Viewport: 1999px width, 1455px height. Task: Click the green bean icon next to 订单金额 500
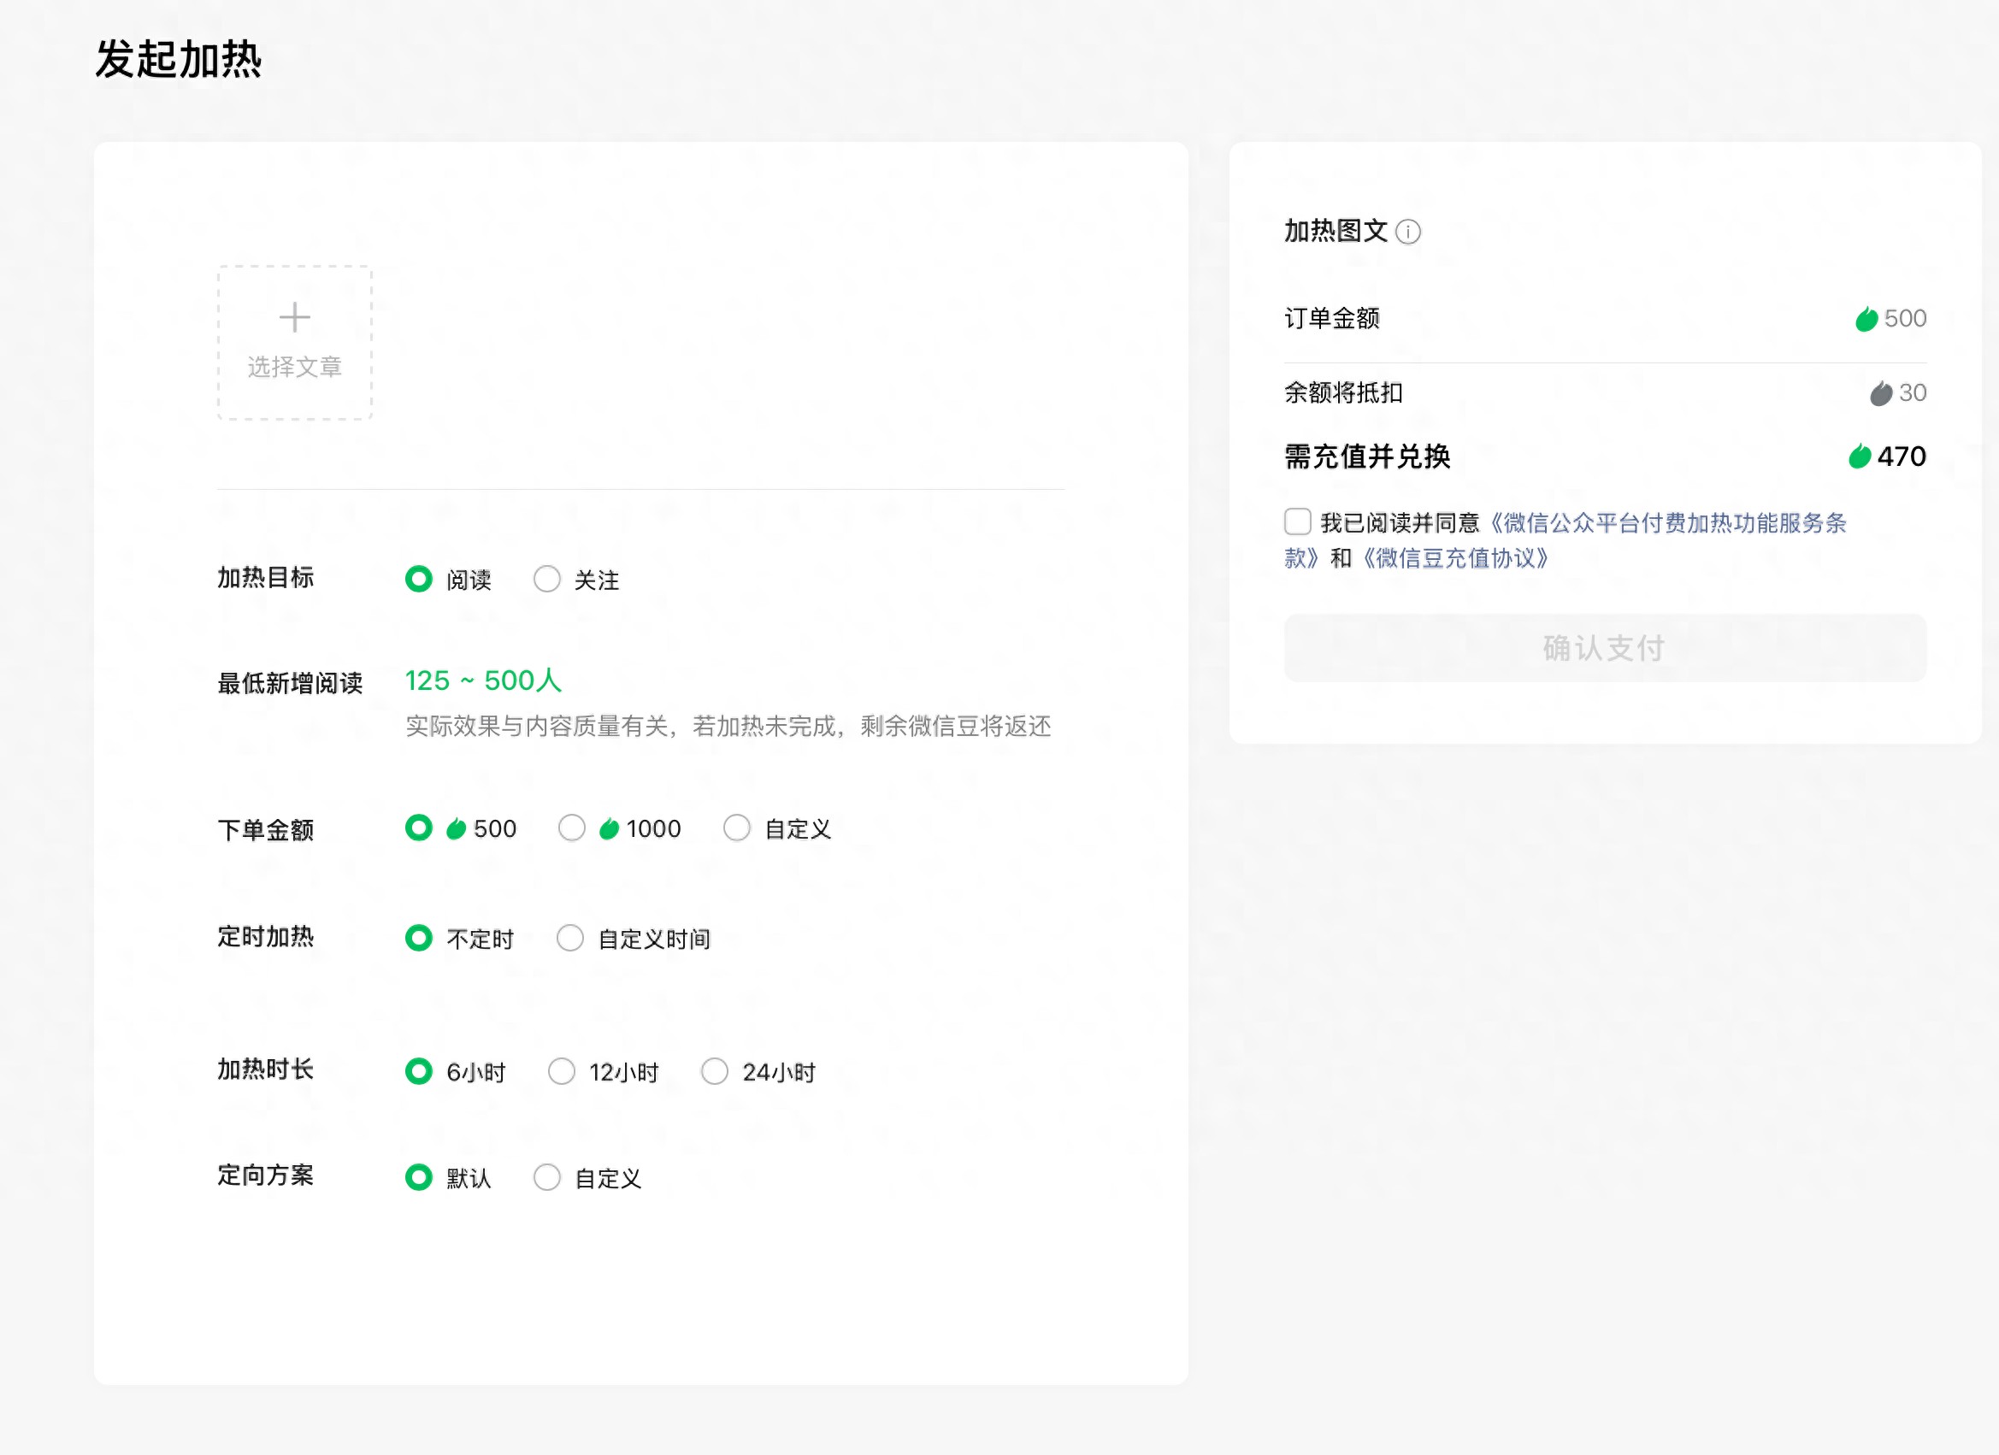click(x=1865, y=319)
